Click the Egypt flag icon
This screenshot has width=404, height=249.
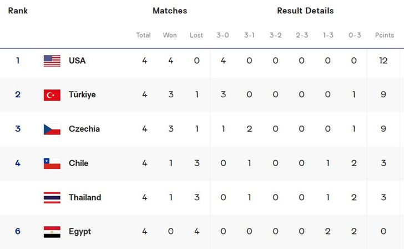pyautogui.click(x=52, y=232)
